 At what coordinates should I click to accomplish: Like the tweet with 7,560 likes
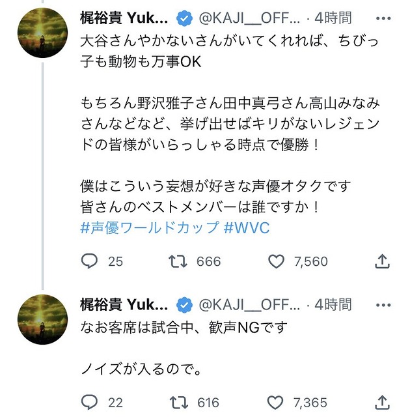click(277, 261)
